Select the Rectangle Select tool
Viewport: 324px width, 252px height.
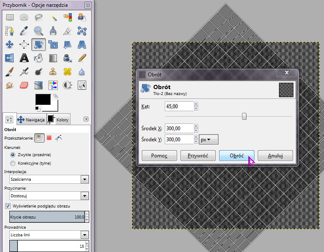pyautogui.click(x=10, y=17)
